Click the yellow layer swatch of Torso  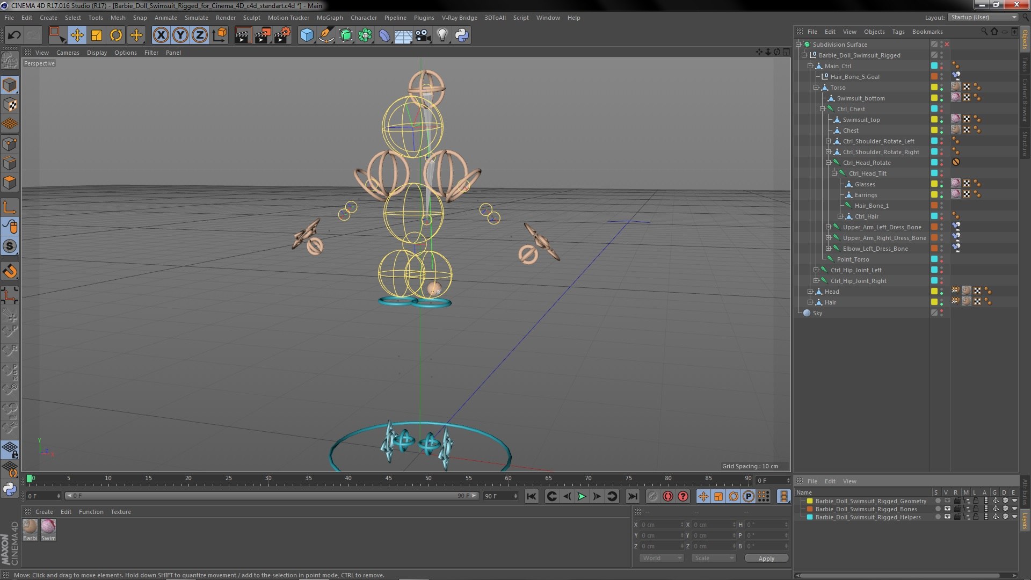pos(934,87)
